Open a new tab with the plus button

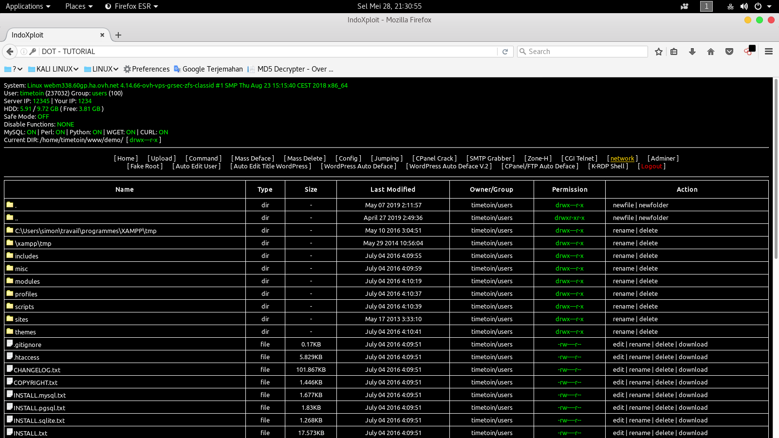(x=118, y=35)
